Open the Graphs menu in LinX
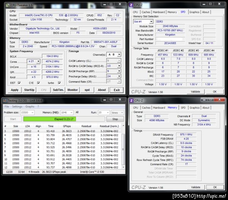The height and width of the screenshot is (200, 228). click(30, 106)
